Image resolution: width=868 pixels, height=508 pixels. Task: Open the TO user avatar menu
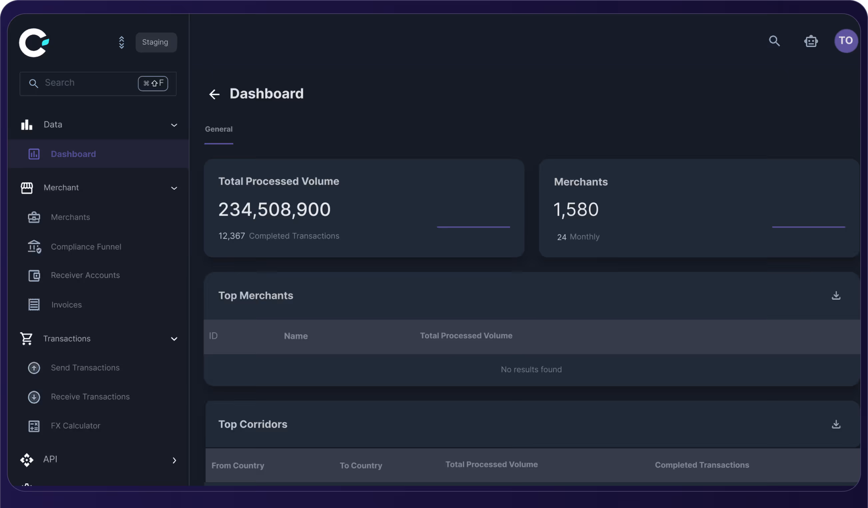[x=846, y=41]
